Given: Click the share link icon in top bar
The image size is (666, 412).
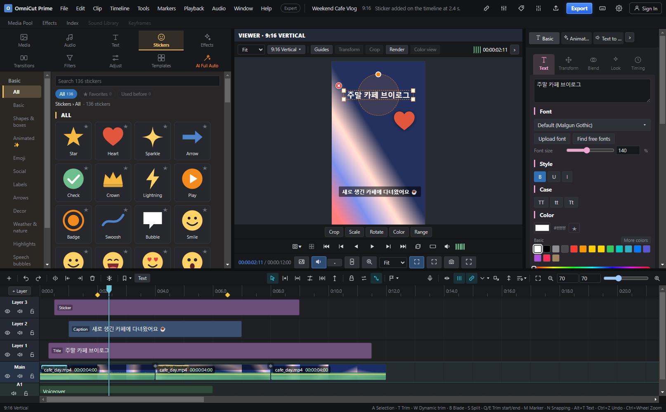Looking at the screenshot, I should (x=487, y=8).
